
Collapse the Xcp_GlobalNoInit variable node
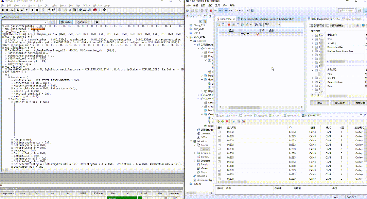point(3,48)
